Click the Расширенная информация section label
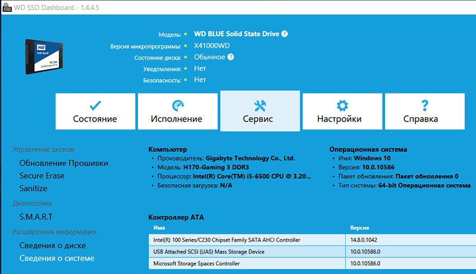Screen dimensions: 476x274 click(55, 232)
